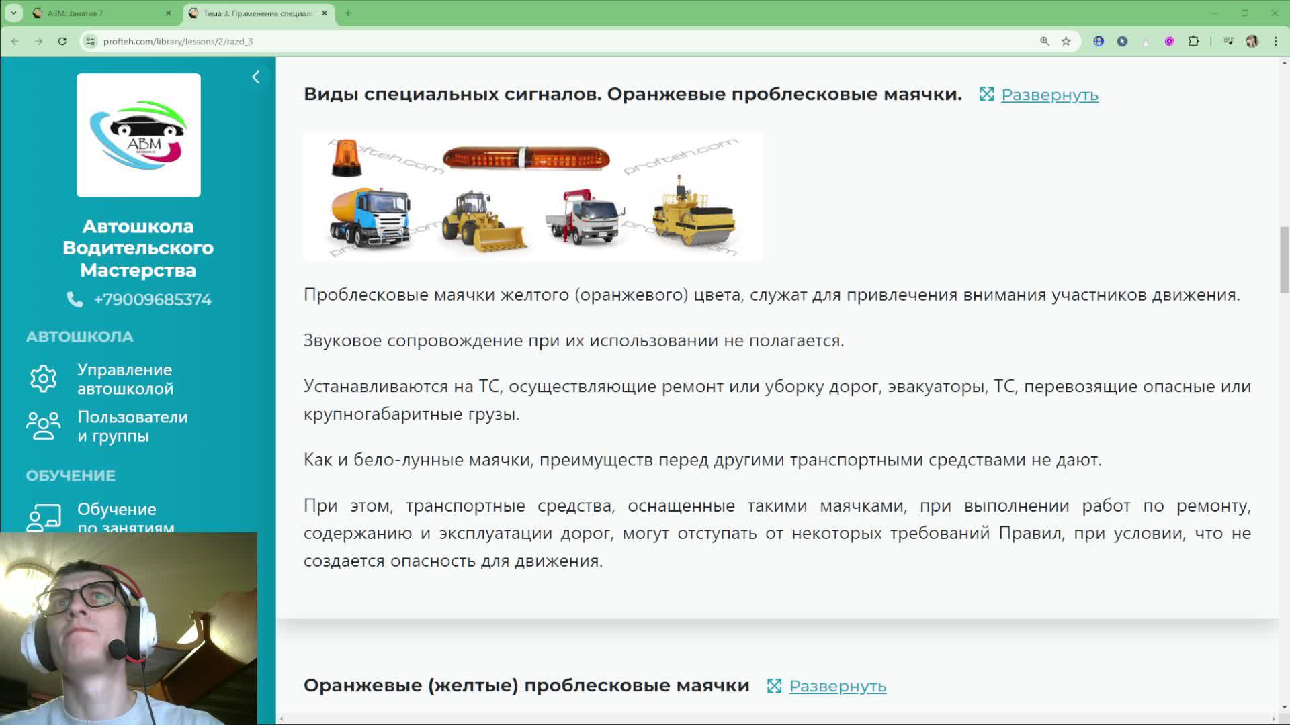Open the browser extensions puzzle icon

coord(1193,41)
